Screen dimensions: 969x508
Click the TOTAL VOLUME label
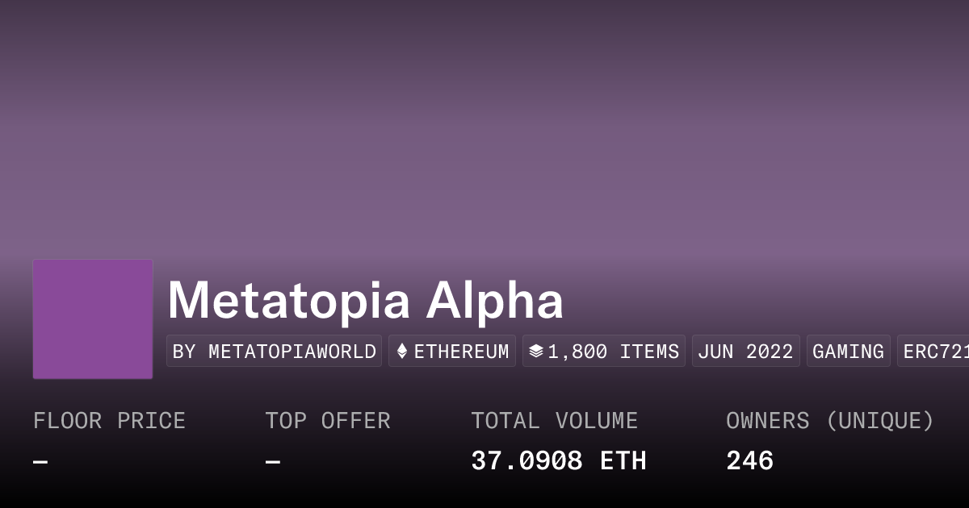[554, 421]
